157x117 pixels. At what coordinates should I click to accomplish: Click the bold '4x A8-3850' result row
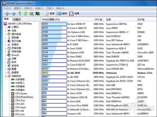point(73,73)
